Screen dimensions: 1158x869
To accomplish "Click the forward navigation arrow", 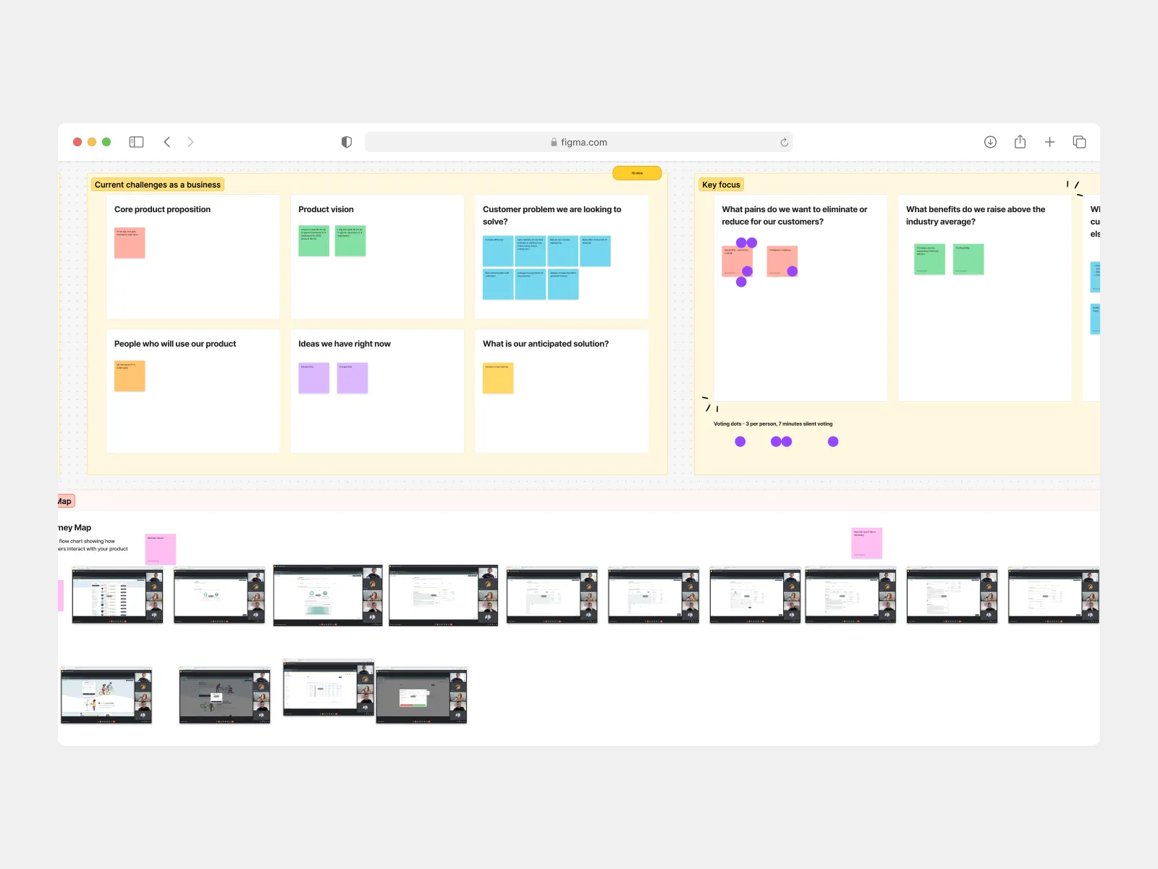I will point(190,142).
